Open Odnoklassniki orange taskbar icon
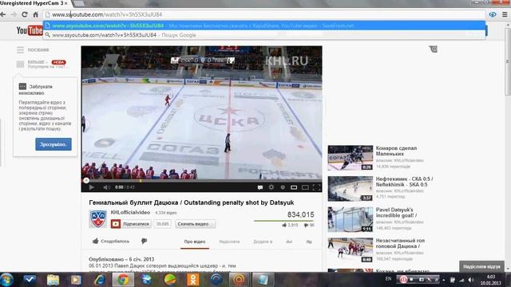 coord(193,280)
